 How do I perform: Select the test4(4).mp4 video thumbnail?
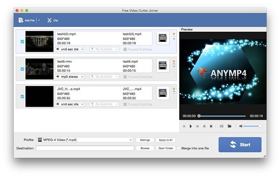coord(40,41)
